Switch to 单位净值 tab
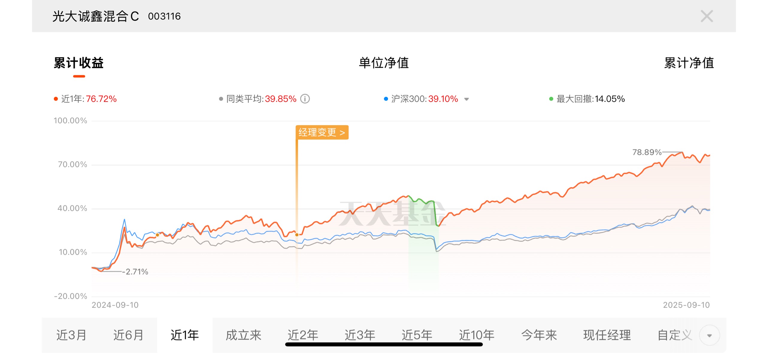 (x=384, y=63)
